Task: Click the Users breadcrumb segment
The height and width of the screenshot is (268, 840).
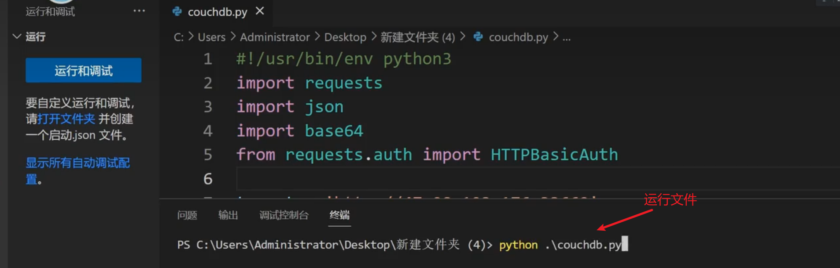Action: tap(211, 37)
